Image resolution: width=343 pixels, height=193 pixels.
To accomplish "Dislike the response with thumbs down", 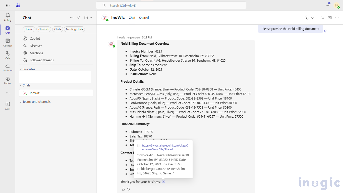I will coord(129,189).
